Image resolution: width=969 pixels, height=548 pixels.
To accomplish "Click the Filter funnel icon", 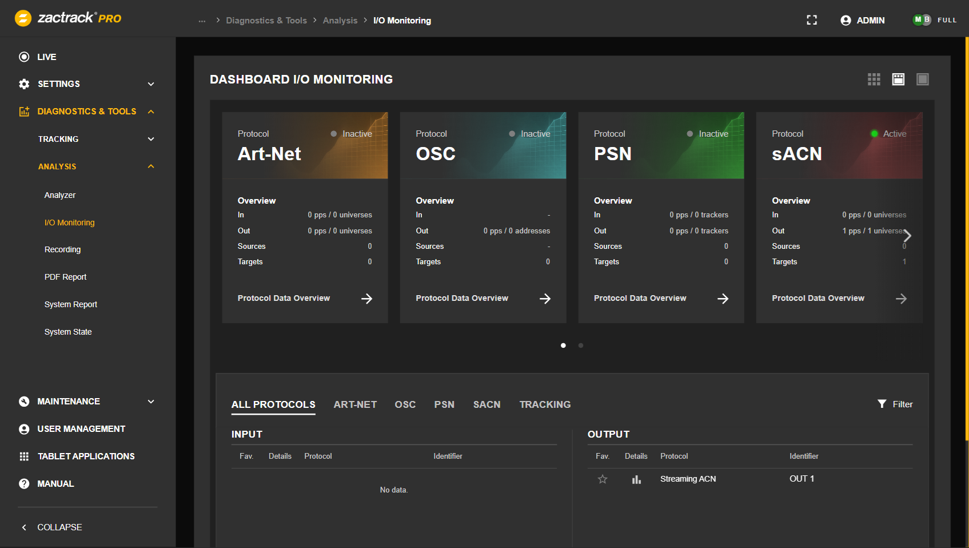I will pos(882,404).
